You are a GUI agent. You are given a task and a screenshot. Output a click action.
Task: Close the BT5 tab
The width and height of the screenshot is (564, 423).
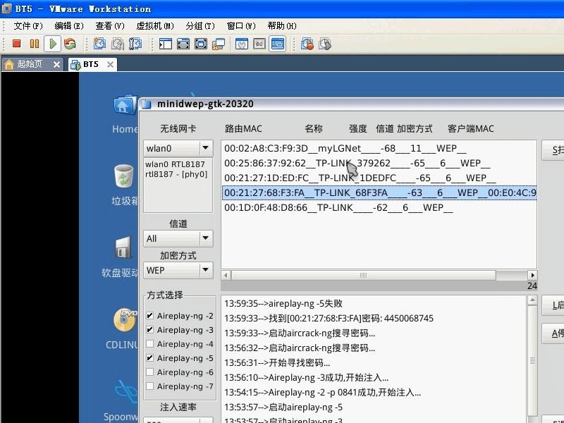click(x=110, y=64)
